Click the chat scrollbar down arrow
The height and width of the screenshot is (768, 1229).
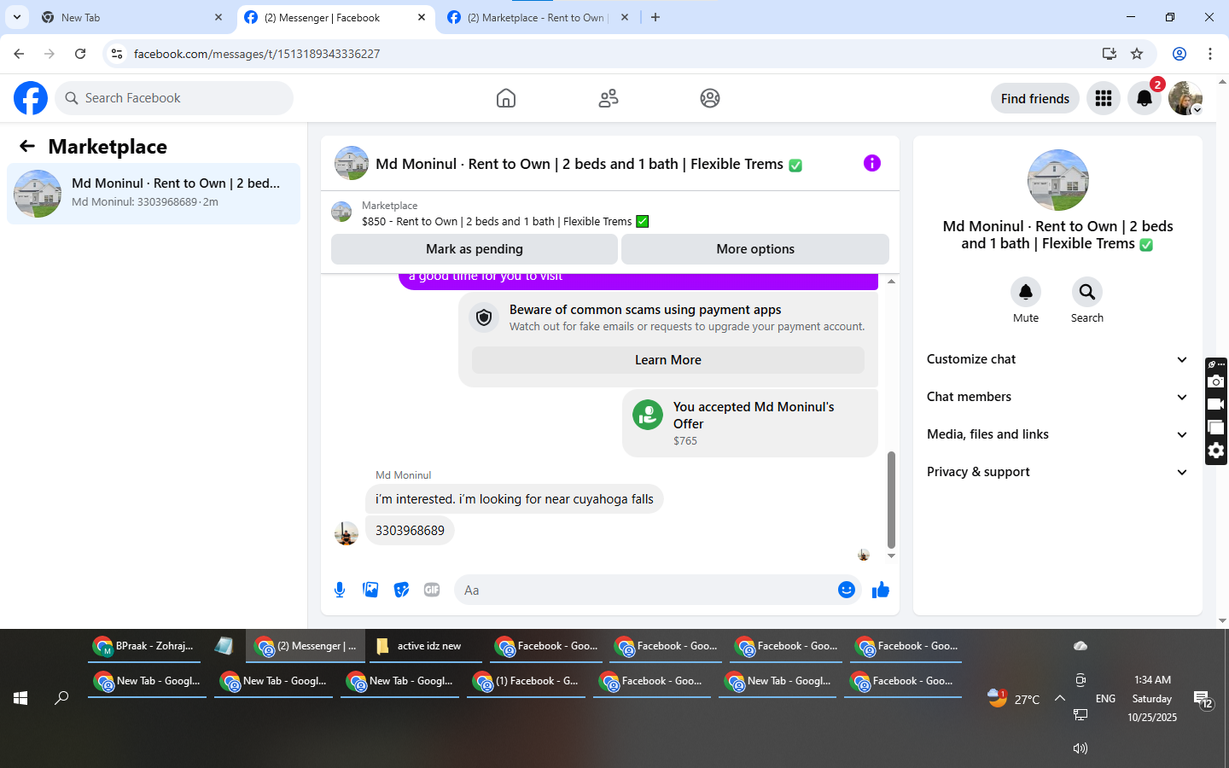click(x=891, y=556)
